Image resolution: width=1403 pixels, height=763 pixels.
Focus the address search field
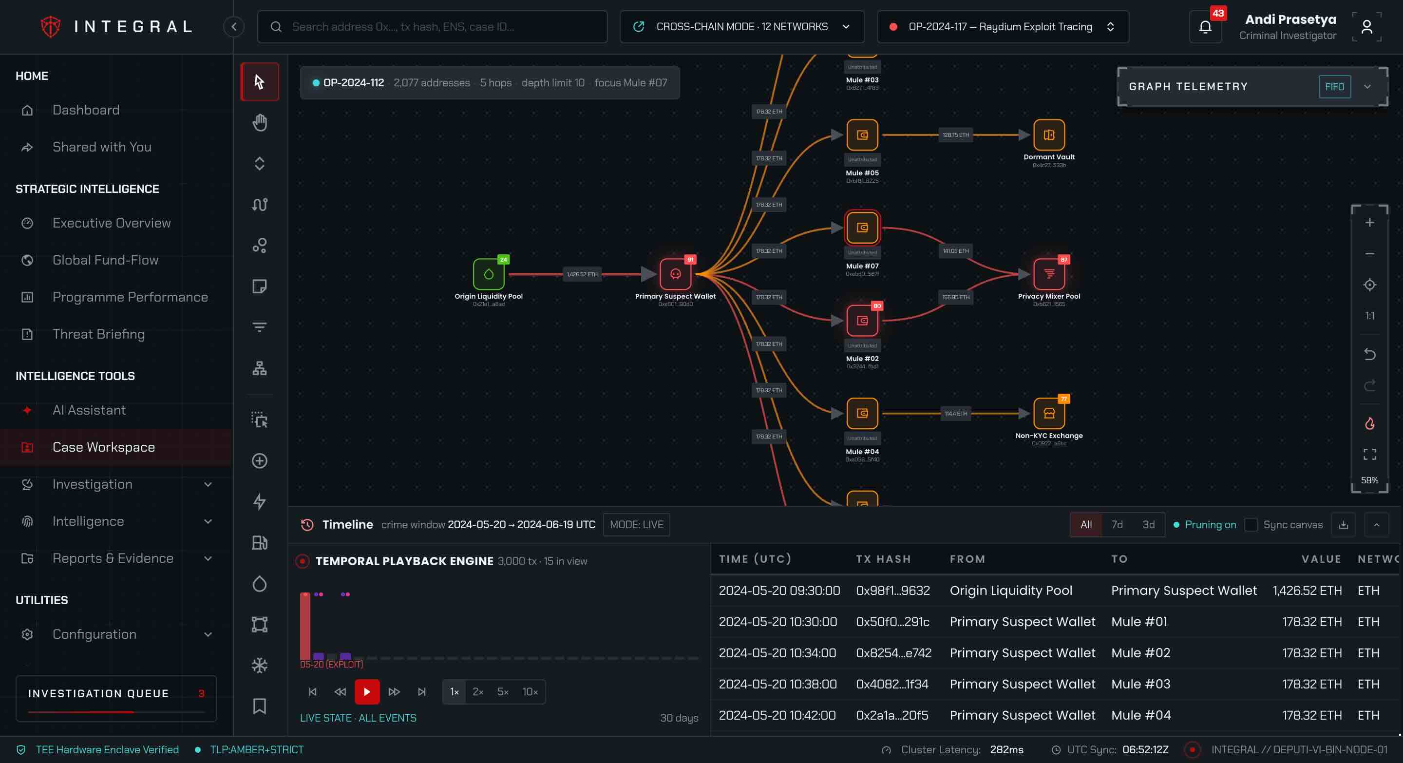point(432,27)
